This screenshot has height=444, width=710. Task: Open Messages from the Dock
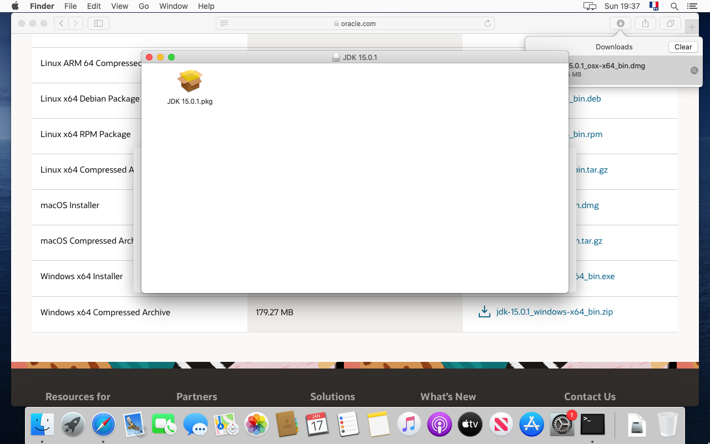(x=195, y=425)
